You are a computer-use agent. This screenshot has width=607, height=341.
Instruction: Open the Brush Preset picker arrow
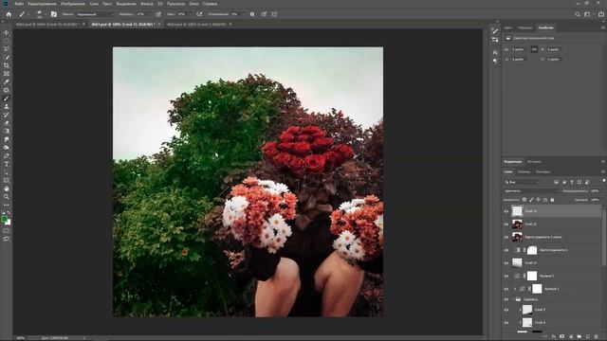point(45,14)
